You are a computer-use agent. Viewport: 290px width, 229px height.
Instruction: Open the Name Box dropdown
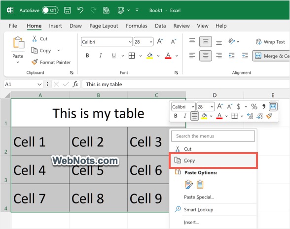pyautogui.click(x=39, y=84)
